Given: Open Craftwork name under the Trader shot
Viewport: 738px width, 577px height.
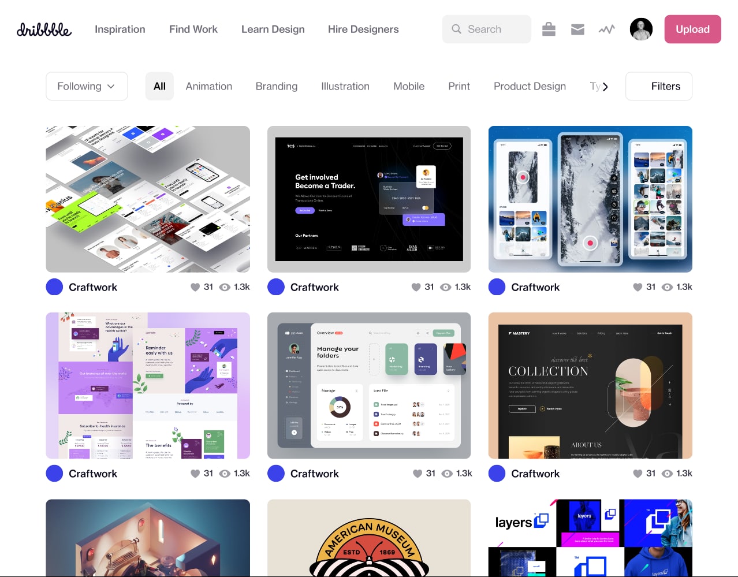Looking at the screenshot, I should [315, 287].
